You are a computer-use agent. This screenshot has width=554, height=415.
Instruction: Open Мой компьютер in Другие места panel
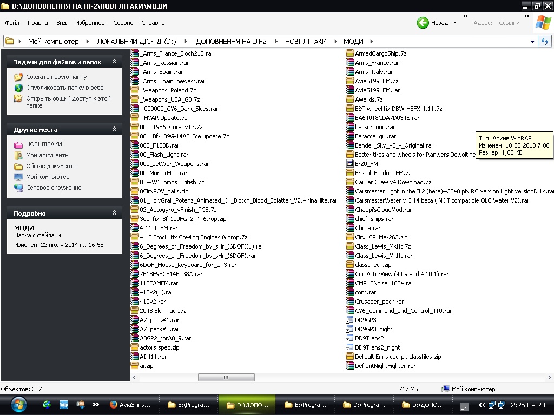[48, 177]
